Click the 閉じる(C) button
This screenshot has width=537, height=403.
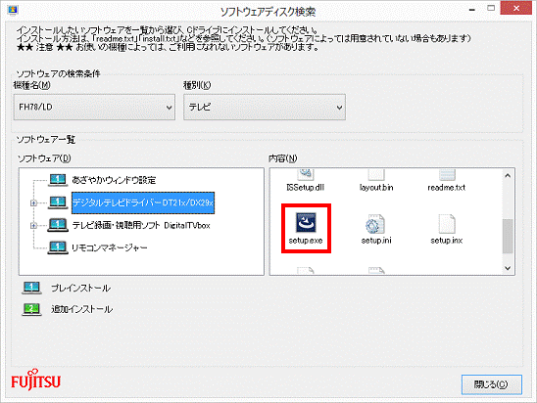point(492,384)
